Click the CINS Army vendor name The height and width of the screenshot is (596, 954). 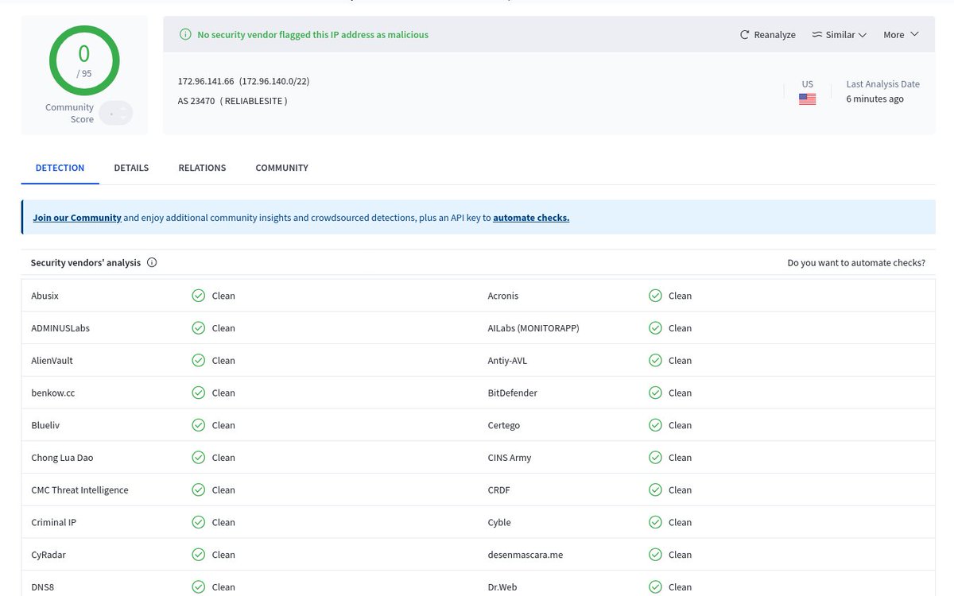tap(509, 458)
